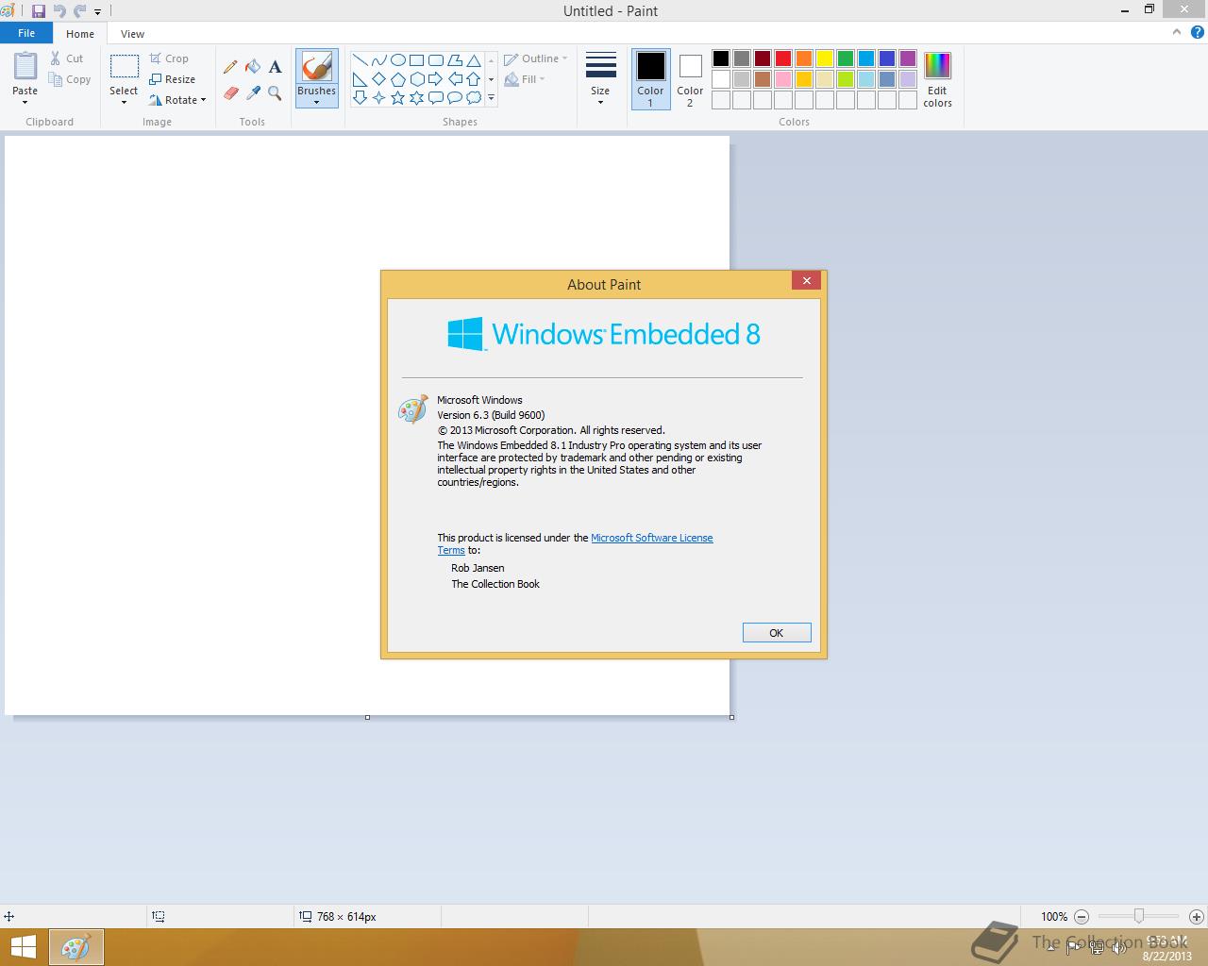Viewport: 1208px width, 966px height.
Task: Choose the Pentagon shape
Action: (x=397, y=79)
